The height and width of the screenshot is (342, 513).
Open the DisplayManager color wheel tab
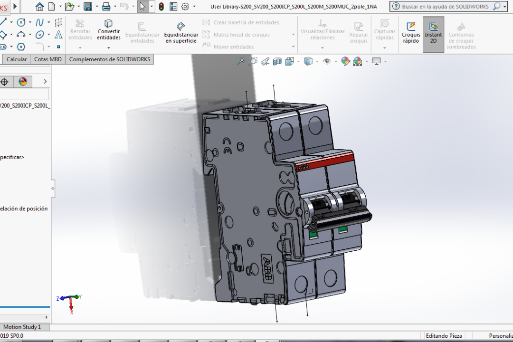pyautogui.click(x=23, y=82)
